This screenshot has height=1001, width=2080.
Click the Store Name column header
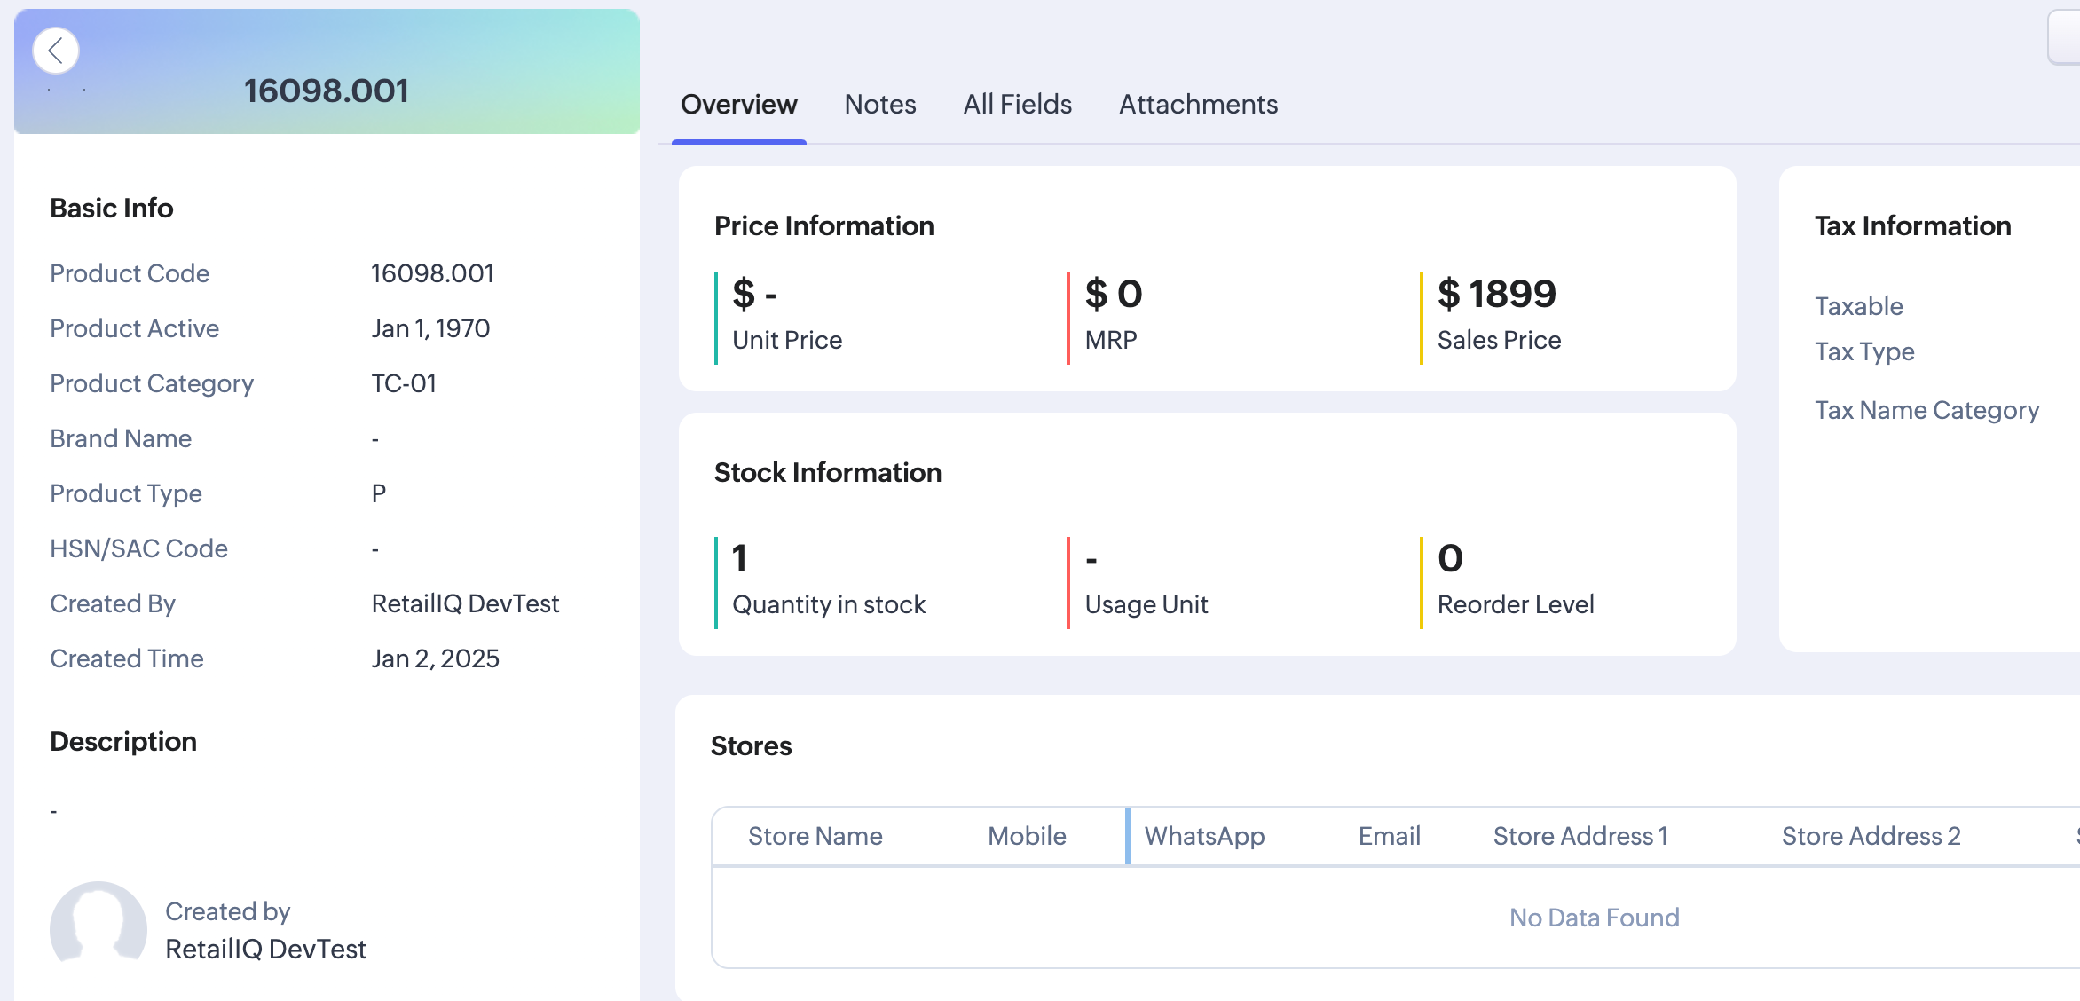coord(815,836)
